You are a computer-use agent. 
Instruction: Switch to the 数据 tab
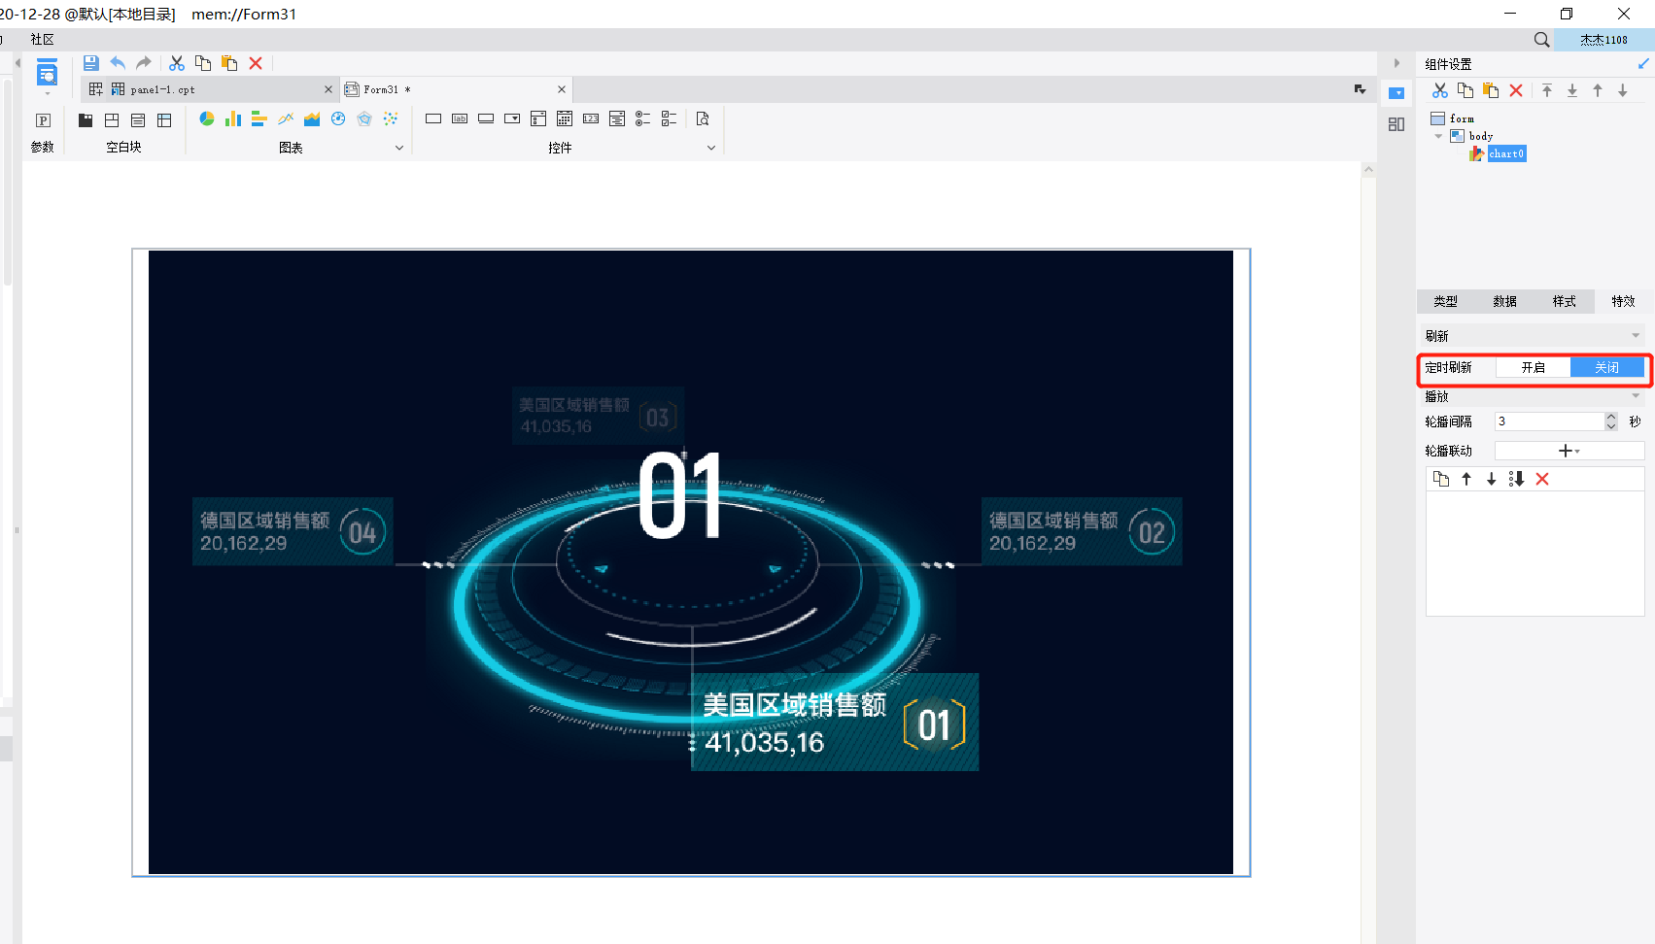click(x=1505, y=301)
